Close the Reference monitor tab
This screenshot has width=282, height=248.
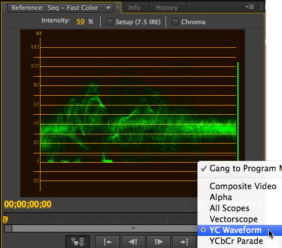[x=118, y=7]
